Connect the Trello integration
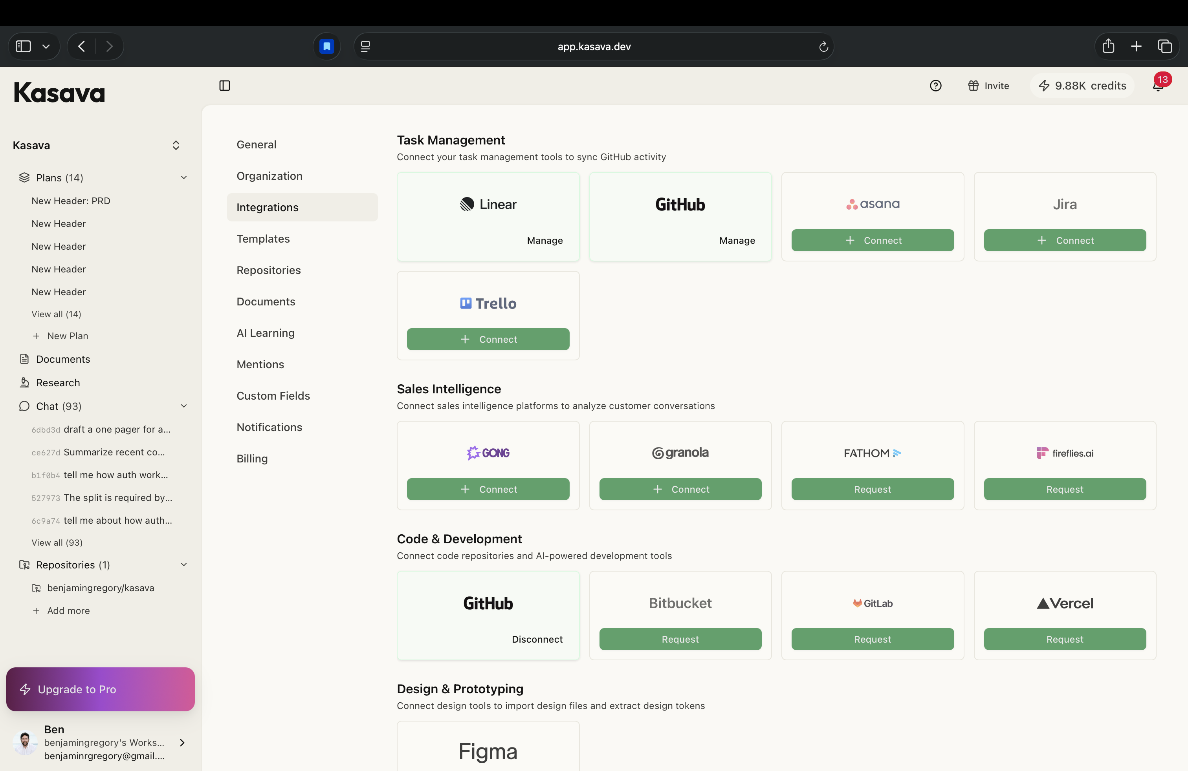The height and width of the screenshot is (771, 1188). (488, 339)
